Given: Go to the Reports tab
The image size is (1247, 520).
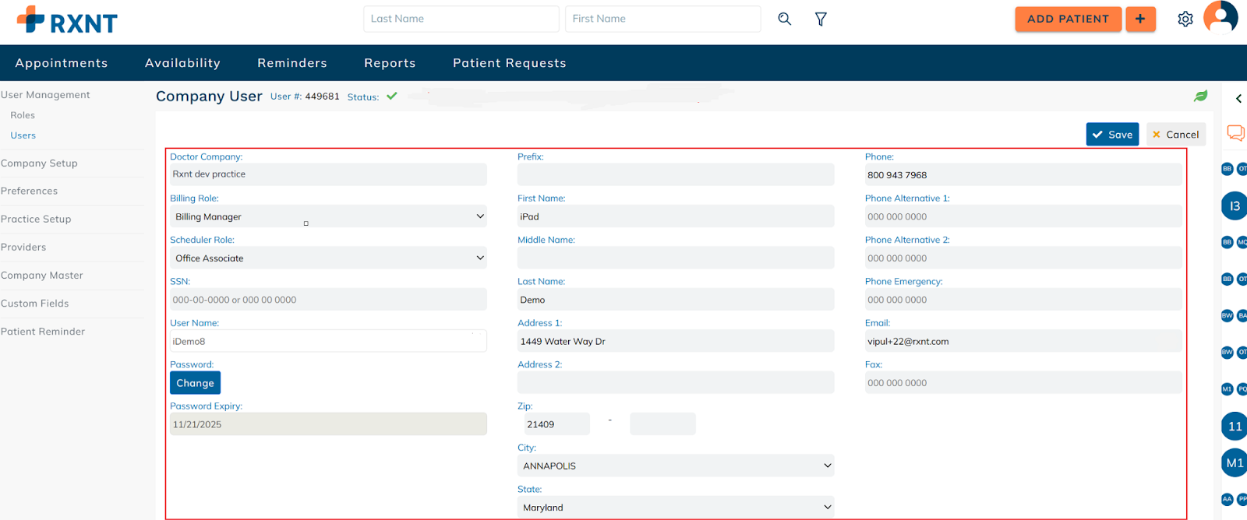Looking at the screenshot, I should [390, 63].
